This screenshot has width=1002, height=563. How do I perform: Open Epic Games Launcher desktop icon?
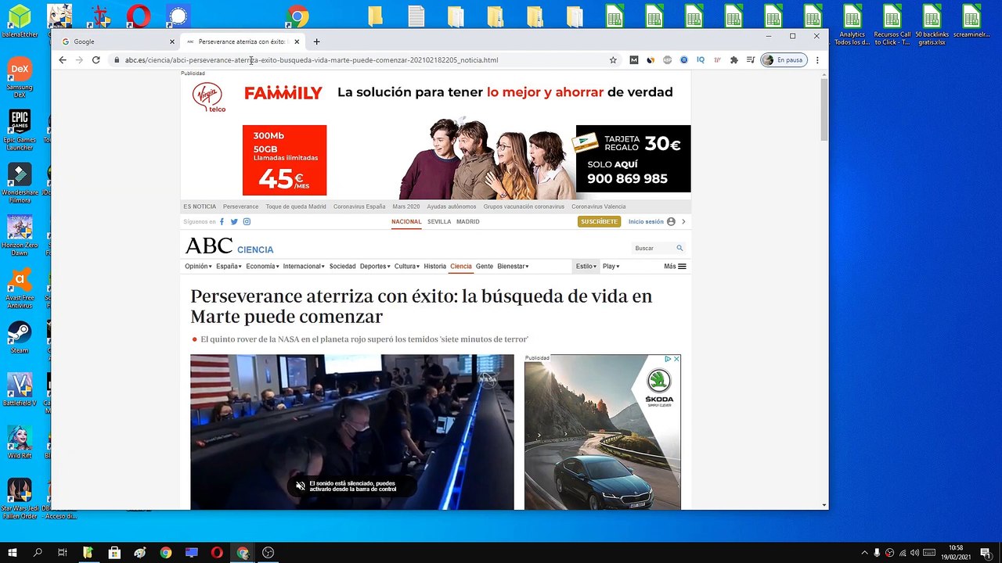click(20, 129)
